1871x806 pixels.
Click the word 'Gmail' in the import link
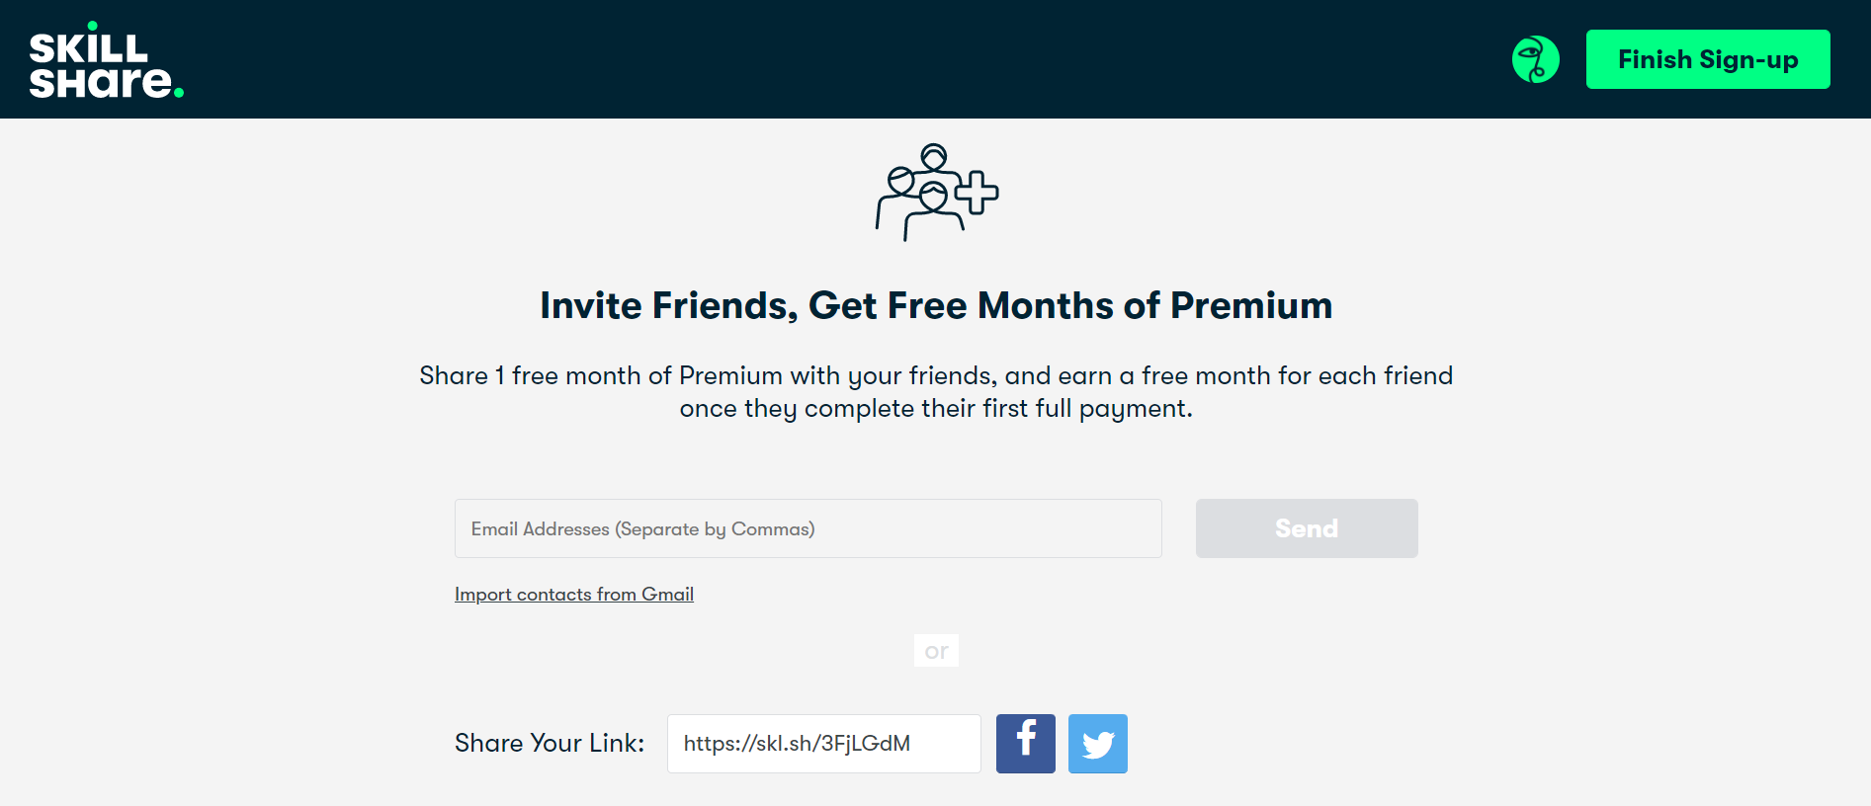[x=667, y=595]
